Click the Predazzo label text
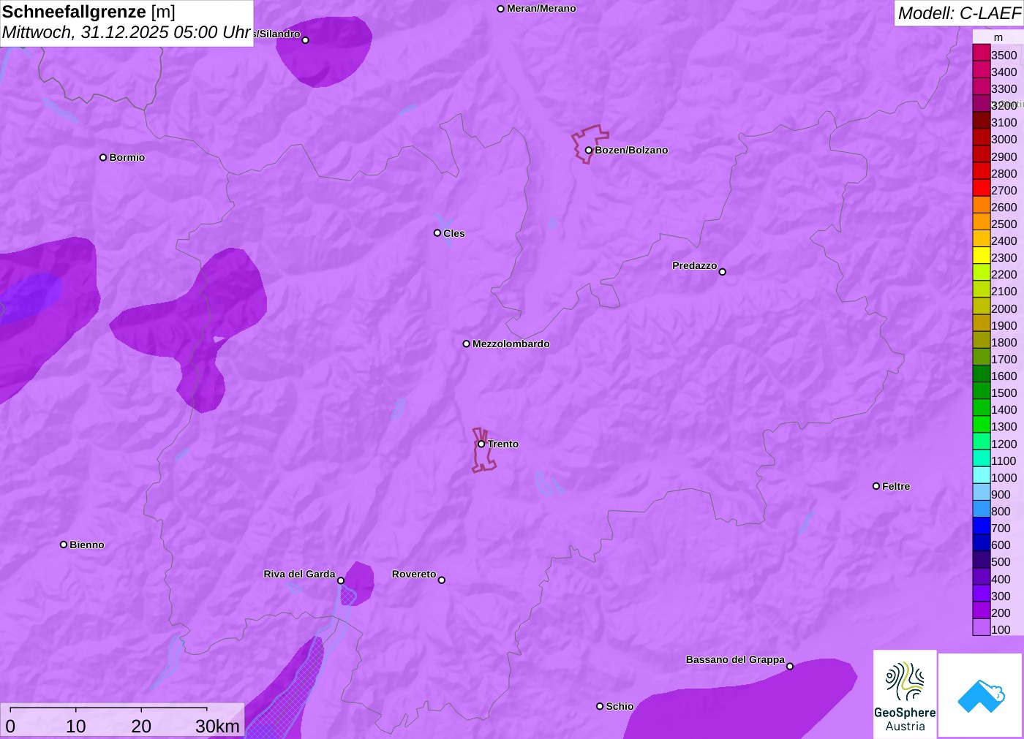This screenshot has height=739, width=1024. point(695,265)
